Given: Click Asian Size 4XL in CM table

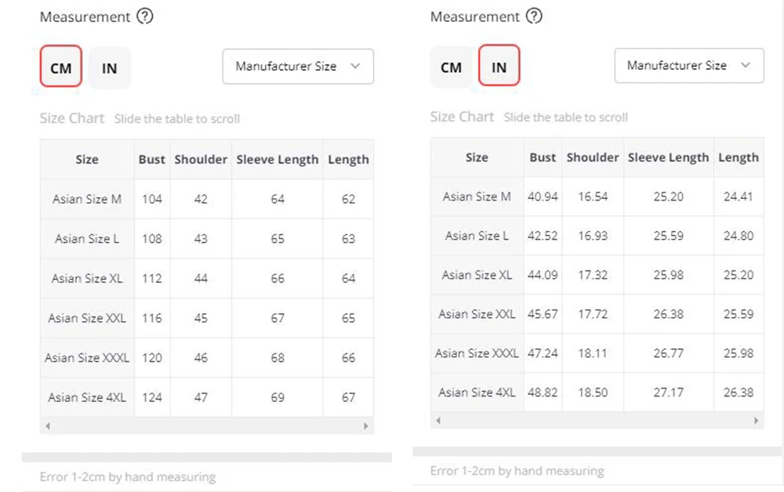Looking at the screenshot, I should (x=87, y=397).
